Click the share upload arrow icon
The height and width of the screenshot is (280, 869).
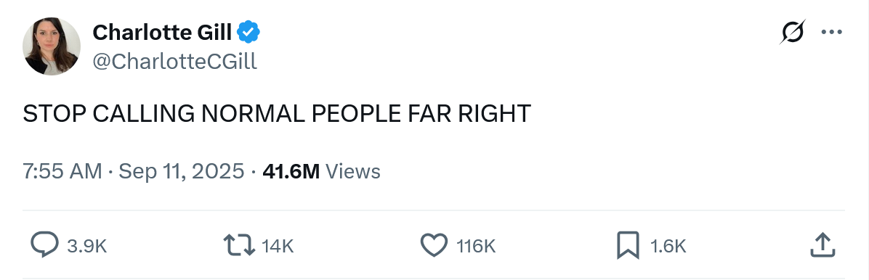click(822, 245)
